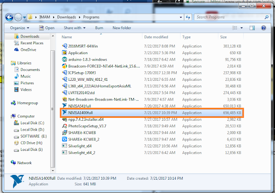This screenshot has width=275, height=193.
Task: Sort by the Date modified column header
Action: point(161,37)
